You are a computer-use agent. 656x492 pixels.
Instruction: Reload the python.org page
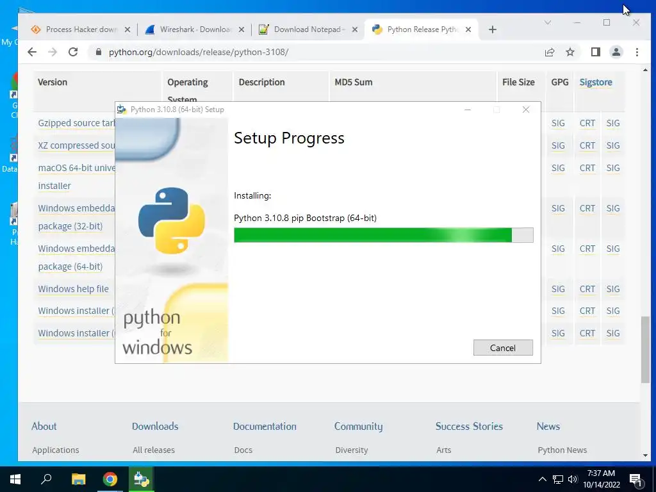(x=73, y=52)
